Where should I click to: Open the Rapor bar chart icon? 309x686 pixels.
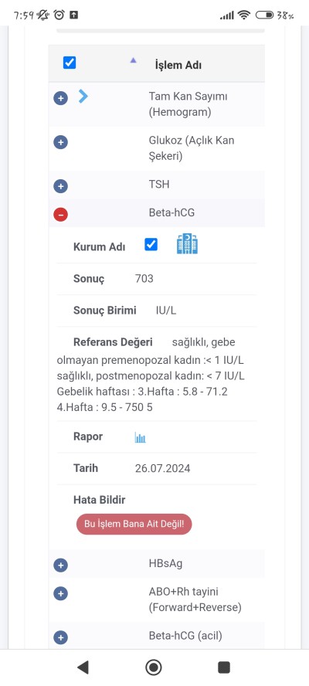coord(140,437)
